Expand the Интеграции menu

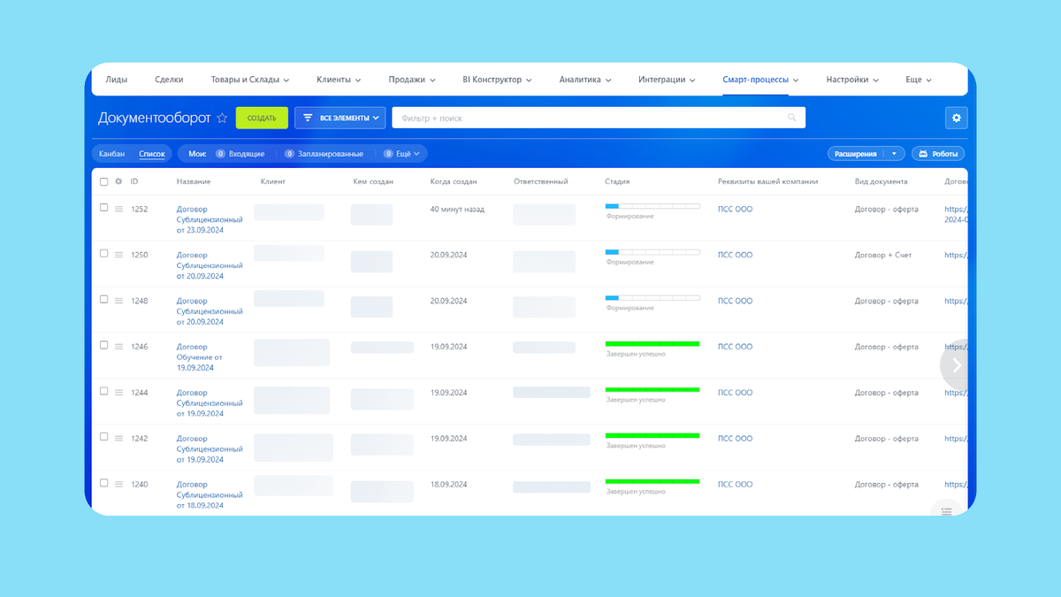click(667, 80)
